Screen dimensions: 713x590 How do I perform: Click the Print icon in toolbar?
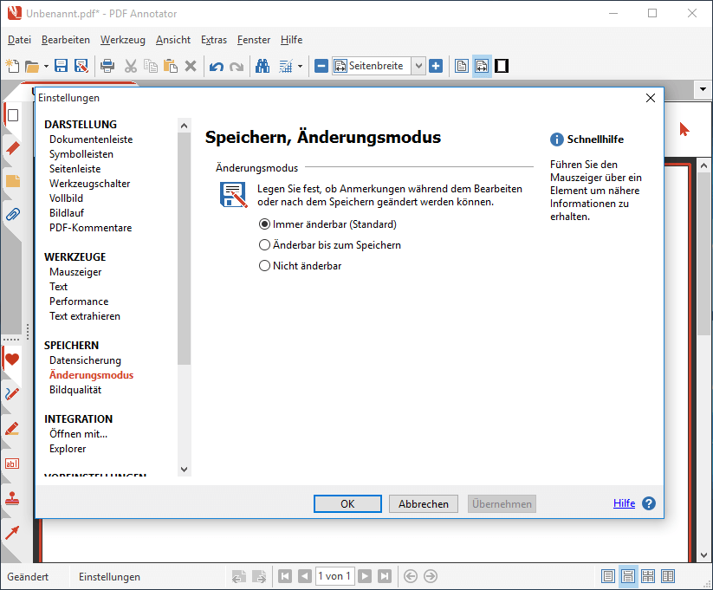coord(107,66)
